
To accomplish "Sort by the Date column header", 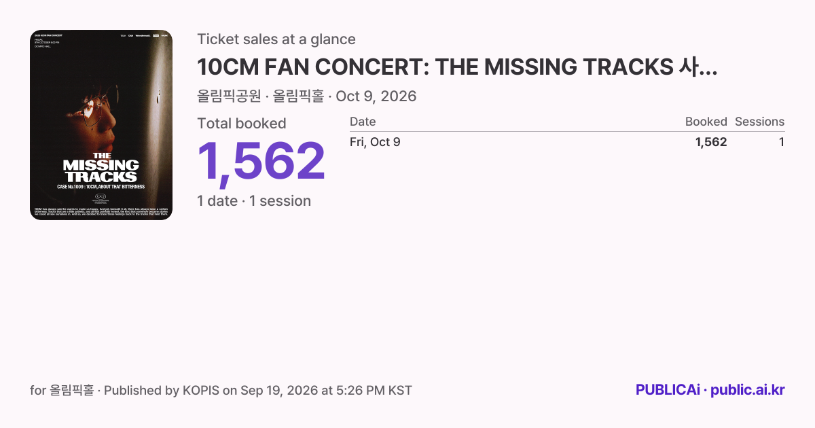I will pos(363,122).
